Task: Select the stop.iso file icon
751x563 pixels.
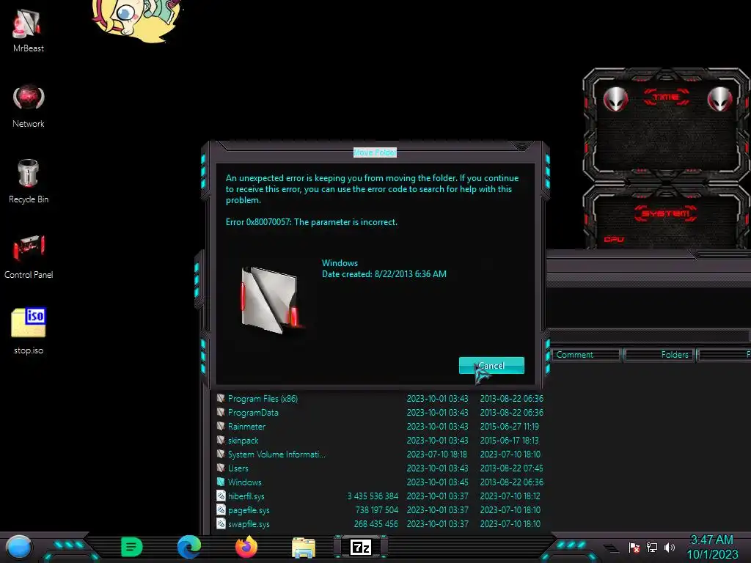Action: tap(29, 331)
